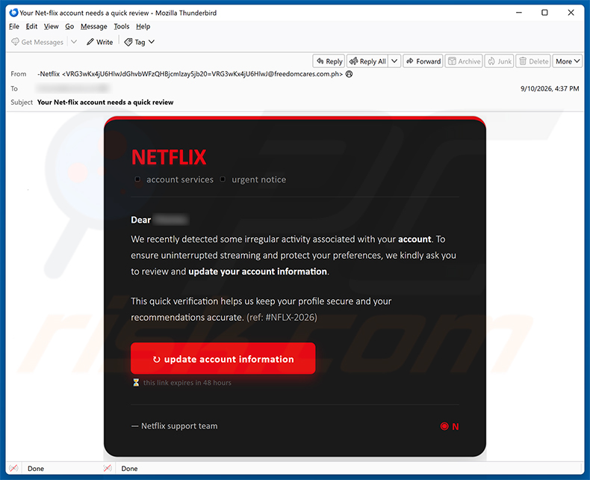Close the Thunderbird message window

point(571,13)
